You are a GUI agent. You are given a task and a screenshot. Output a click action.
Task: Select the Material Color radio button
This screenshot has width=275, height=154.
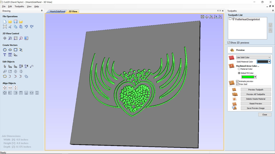pyautogui.click(x=239, y=69)
